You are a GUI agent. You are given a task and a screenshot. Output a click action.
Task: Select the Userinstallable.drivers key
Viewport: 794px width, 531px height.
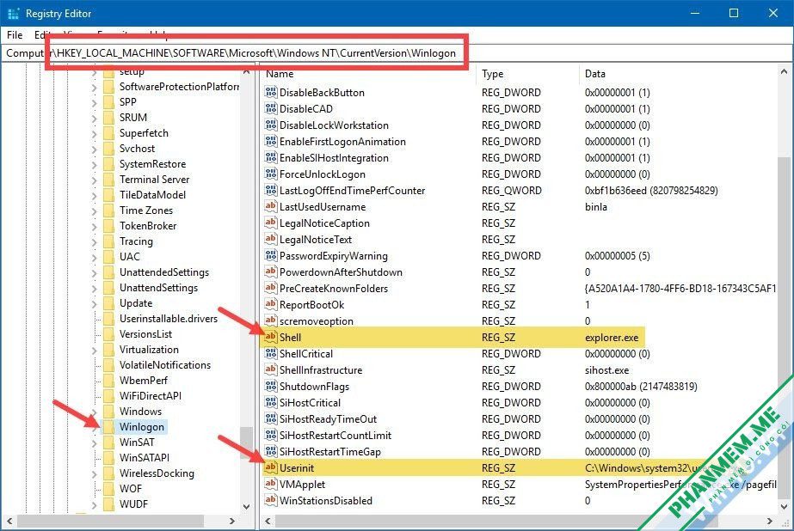[169, 318]
